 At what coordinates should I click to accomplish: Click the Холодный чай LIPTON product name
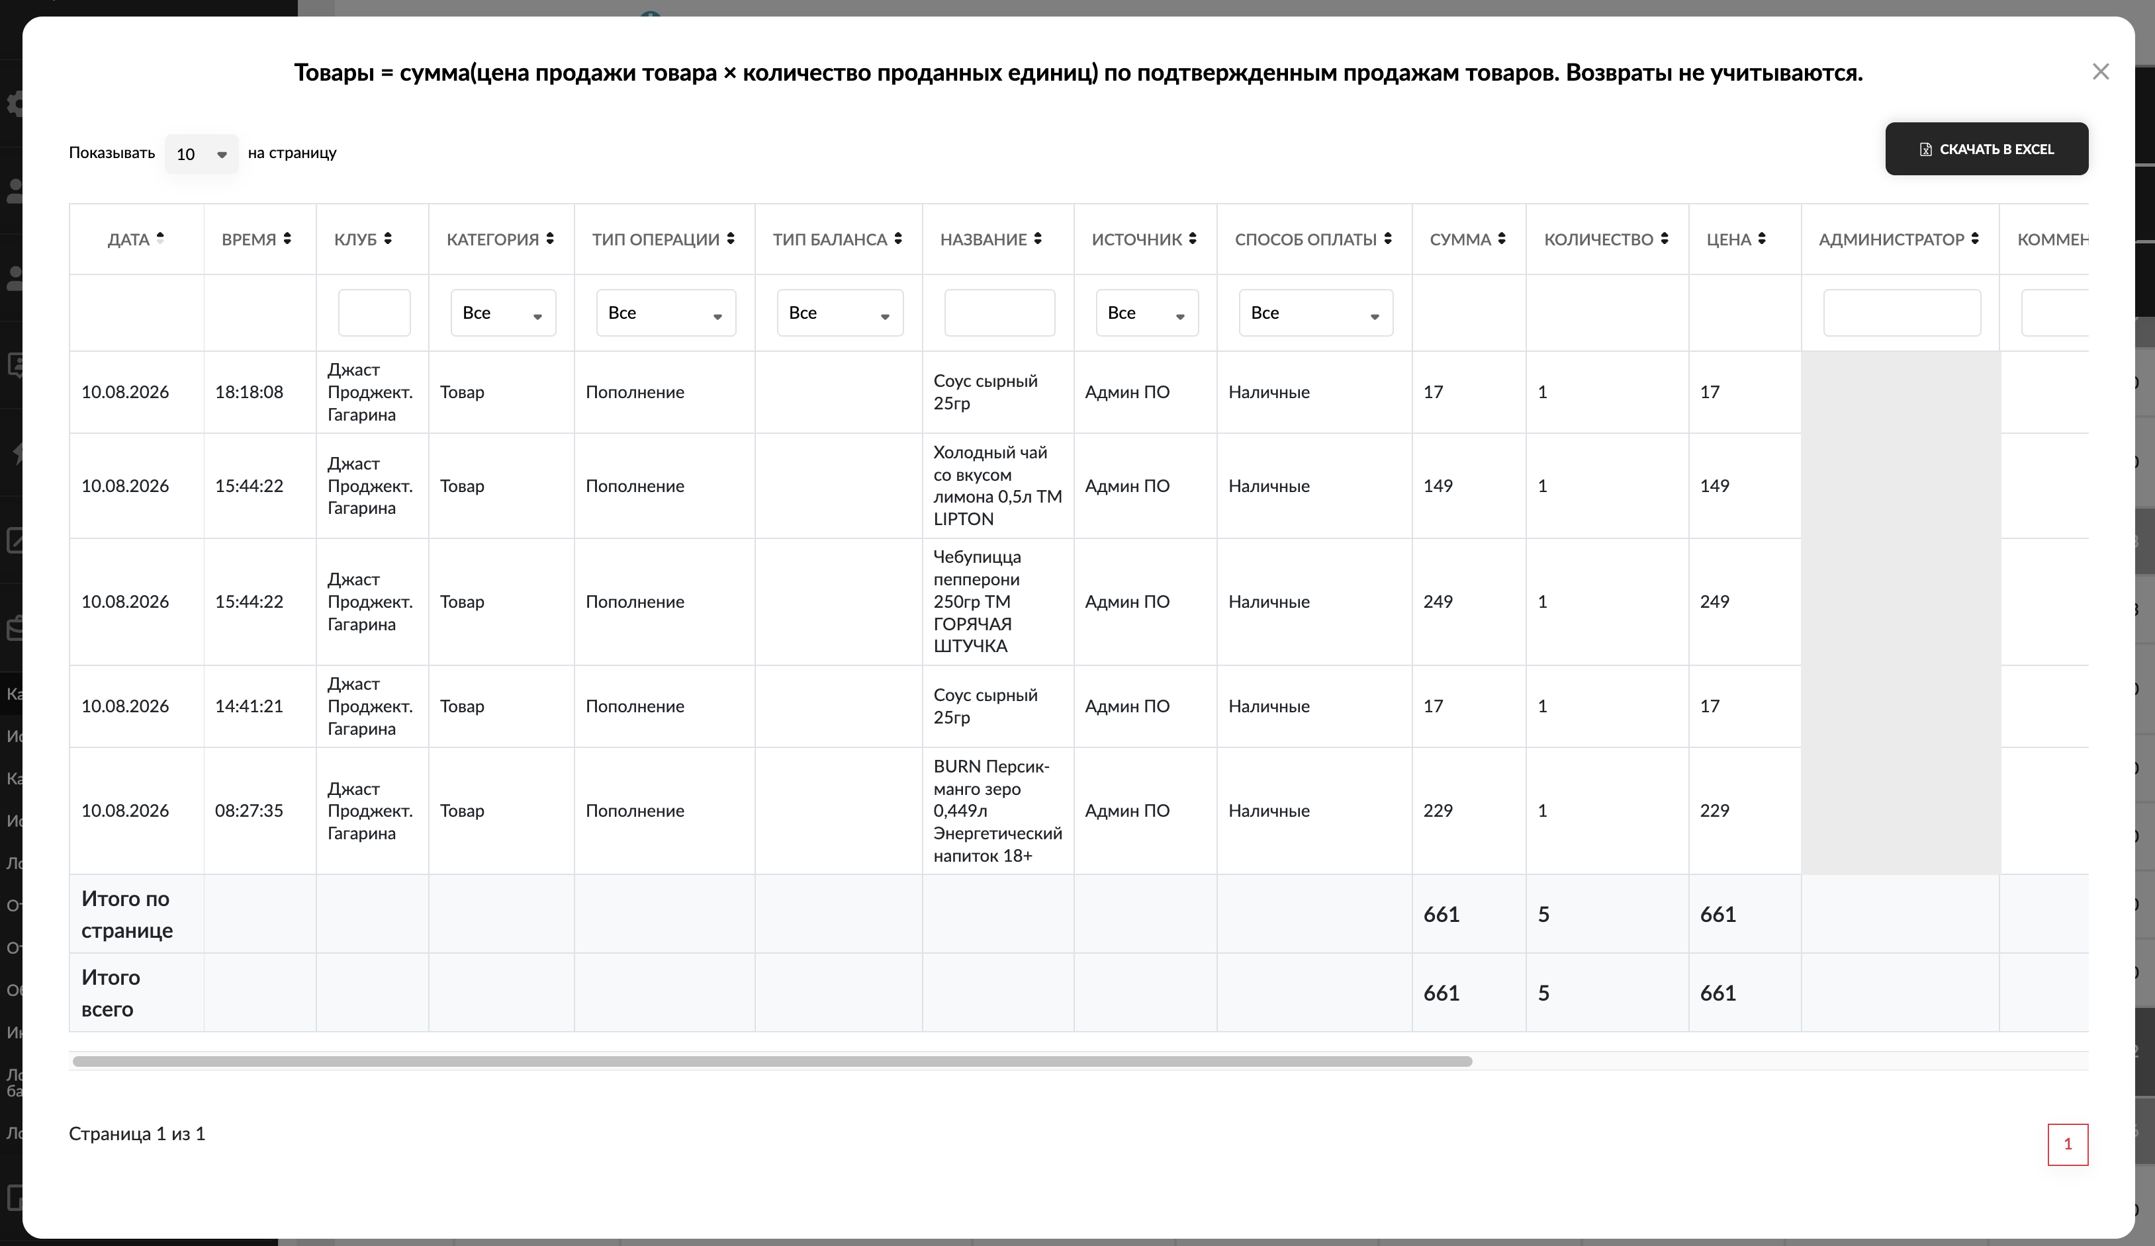pos(997,485)
